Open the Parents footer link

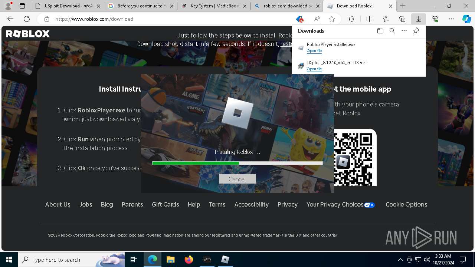click(132, 204)
